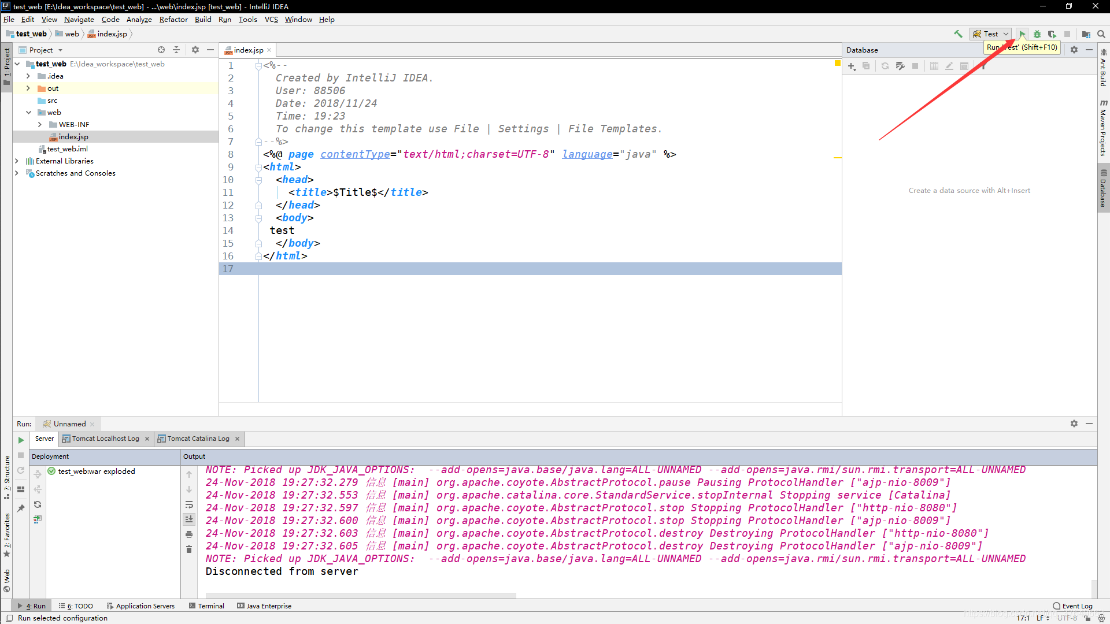
Task: Open the Navigate menu
Action: (79, 20)
